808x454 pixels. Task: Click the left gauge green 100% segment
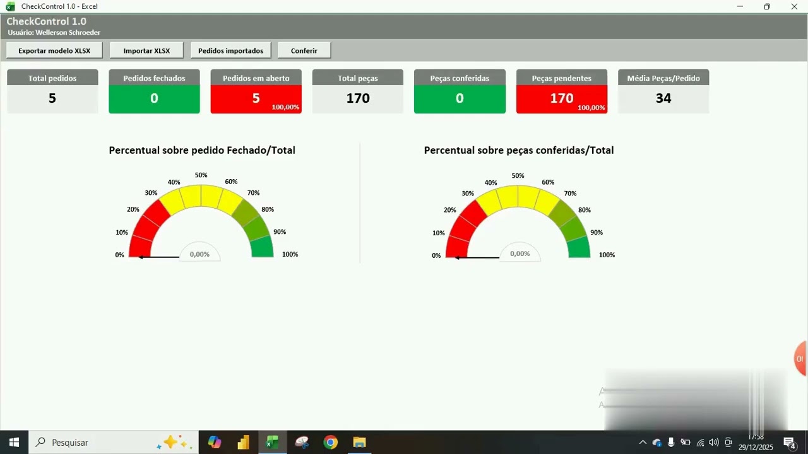point(262,247)
